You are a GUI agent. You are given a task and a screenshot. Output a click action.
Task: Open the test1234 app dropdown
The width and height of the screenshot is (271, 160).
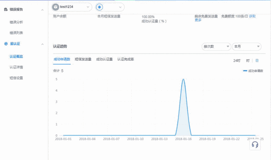pos(72,7)
